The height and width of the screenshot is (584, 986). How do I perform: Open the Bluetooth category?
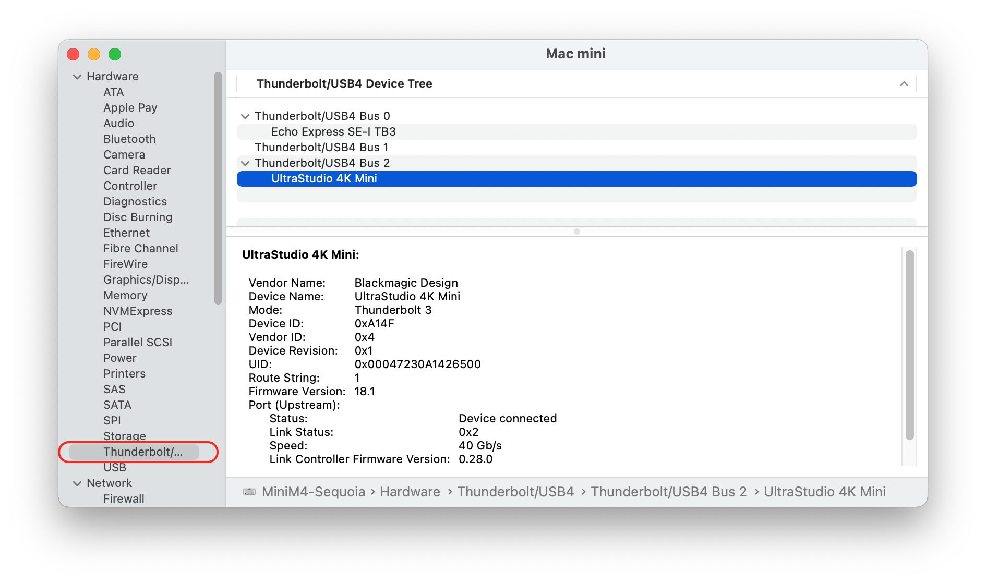click(129, 139)
